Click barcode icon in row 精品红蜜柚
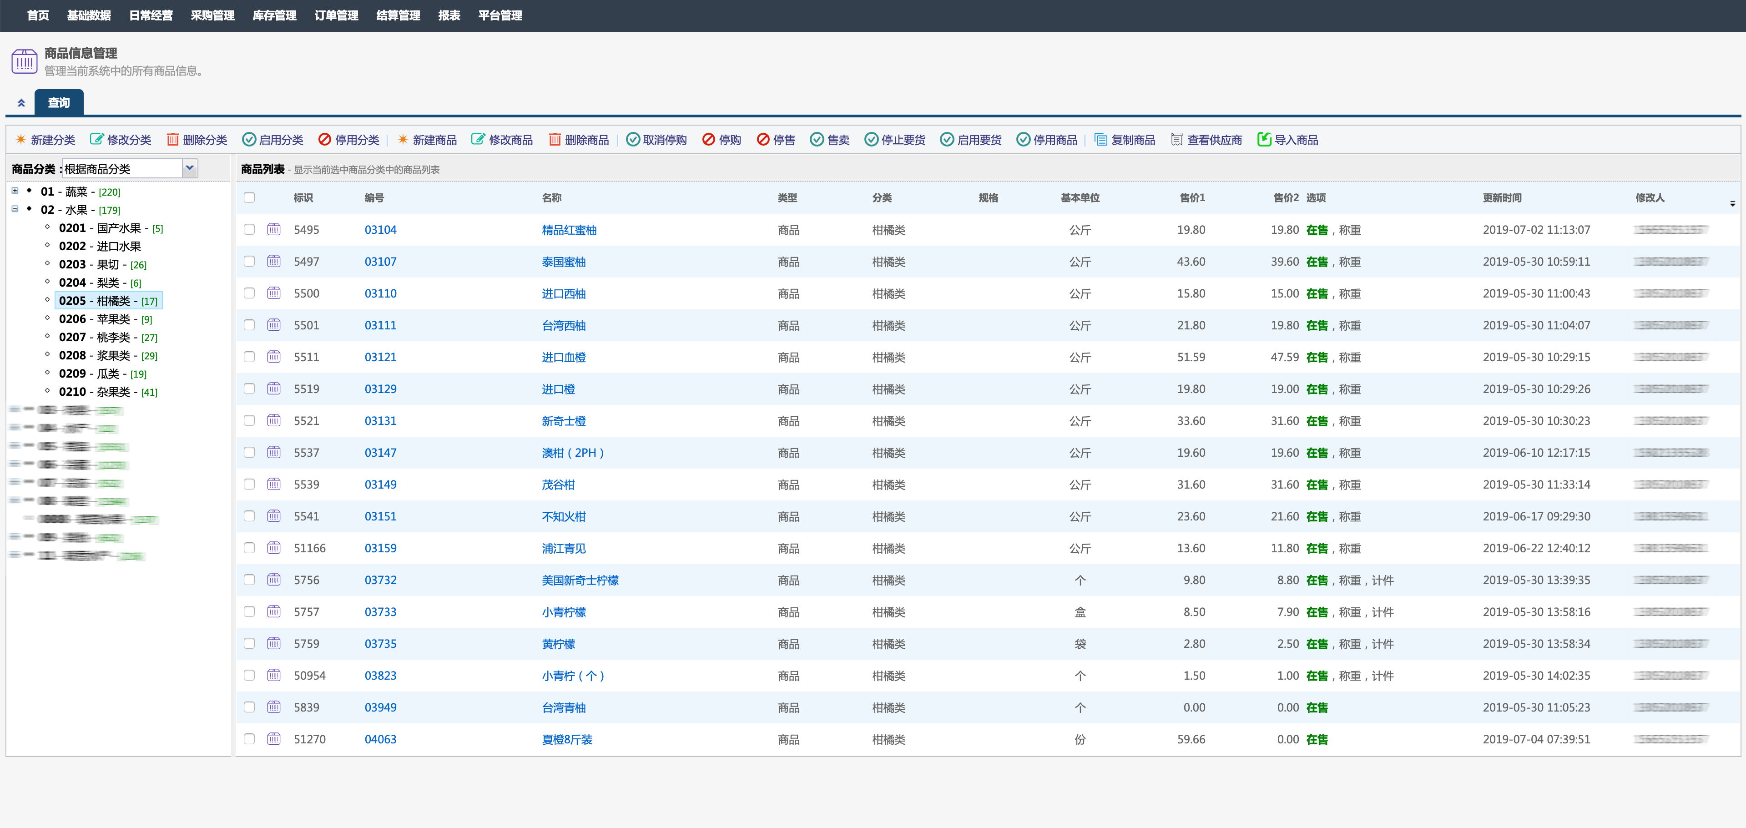The width and height of the screenshot is (1746, 828). pyautogui.click(x=274, y=229)
